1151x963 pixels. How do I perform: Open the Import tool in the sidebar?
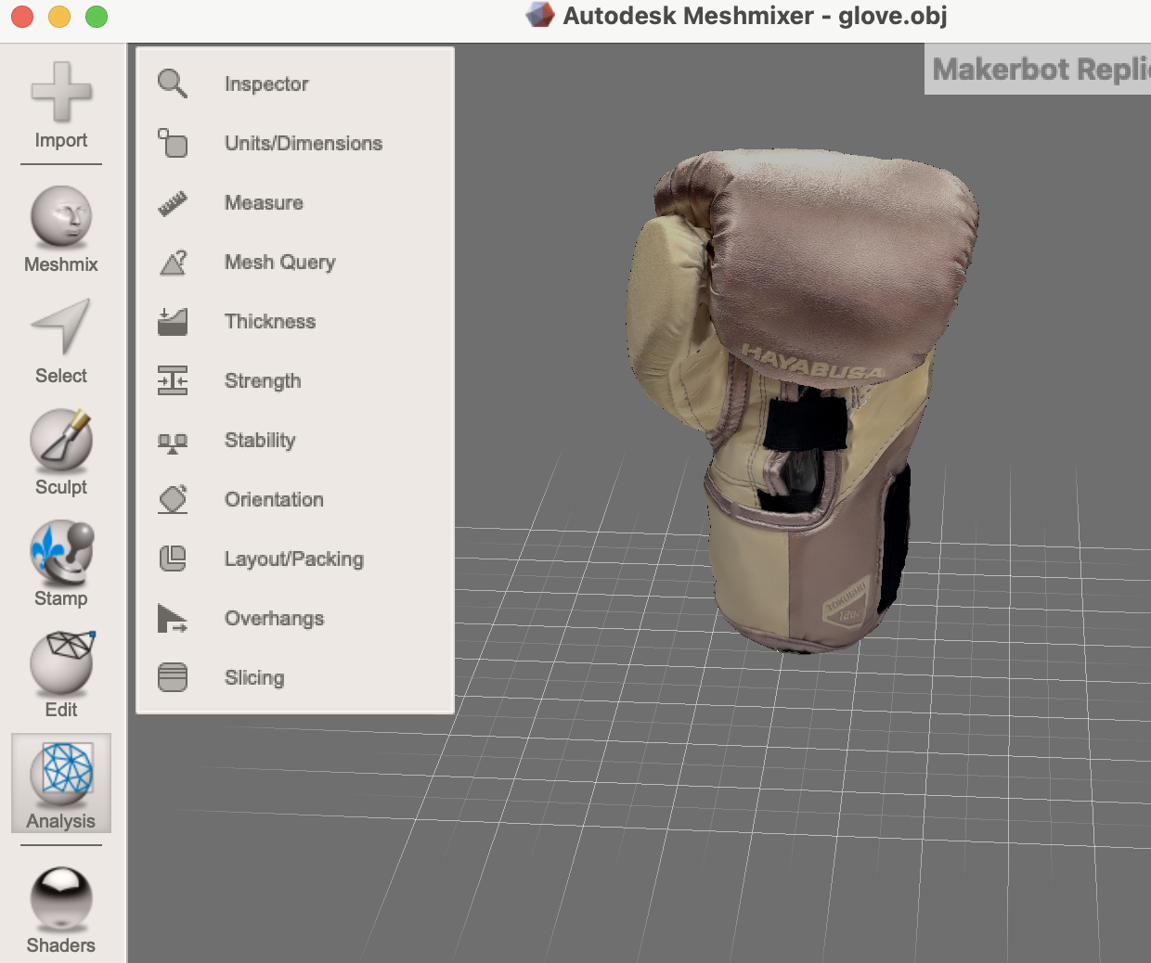click(x=60, y=102)
